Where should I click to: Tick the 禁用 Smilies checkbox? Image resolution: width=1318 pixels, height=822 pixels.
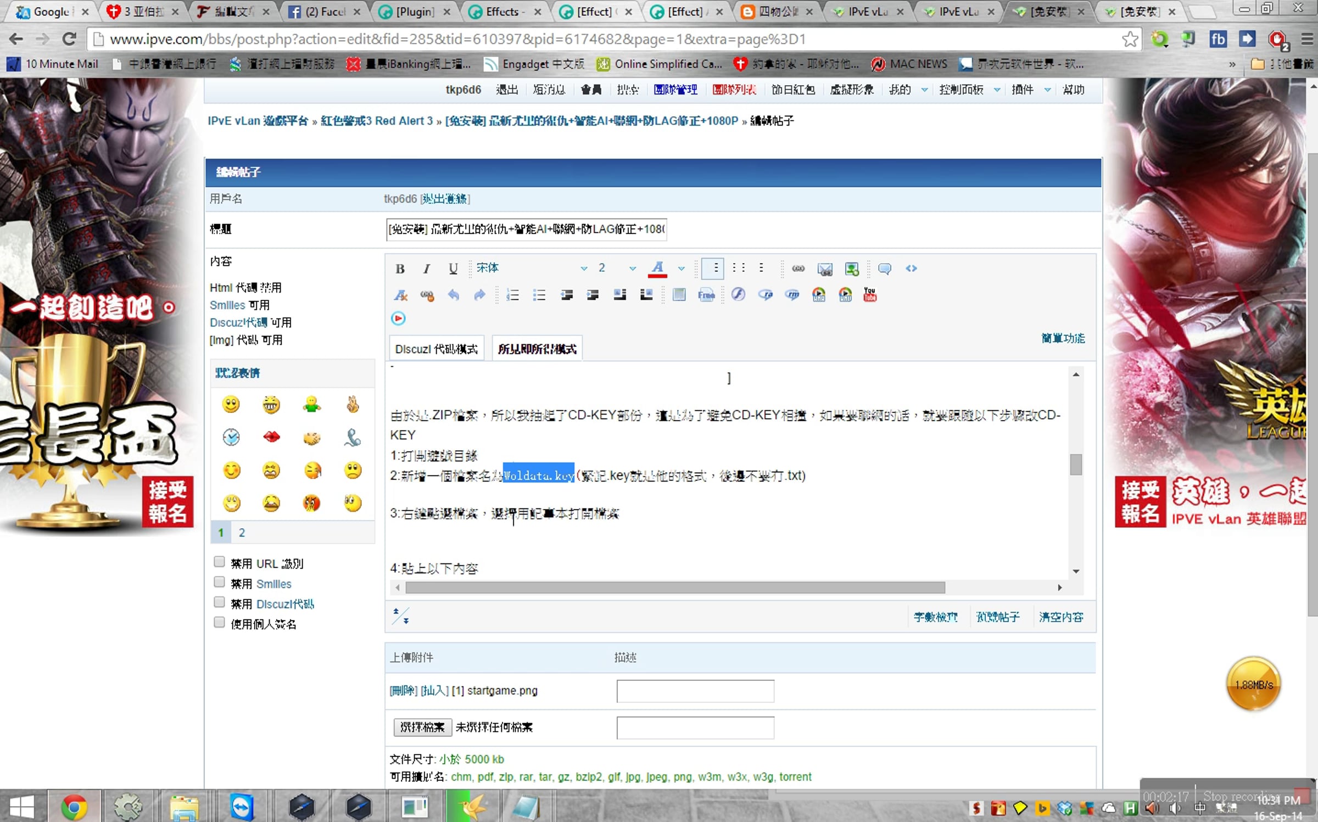pos(219,581)
